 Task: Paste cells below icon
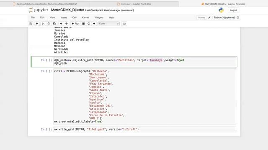pyautogui.click(x=54, y=24)
